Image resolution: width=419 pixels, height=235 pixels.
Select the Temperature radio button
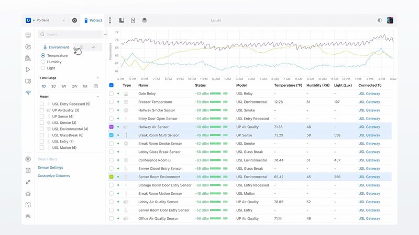point(43,55)
